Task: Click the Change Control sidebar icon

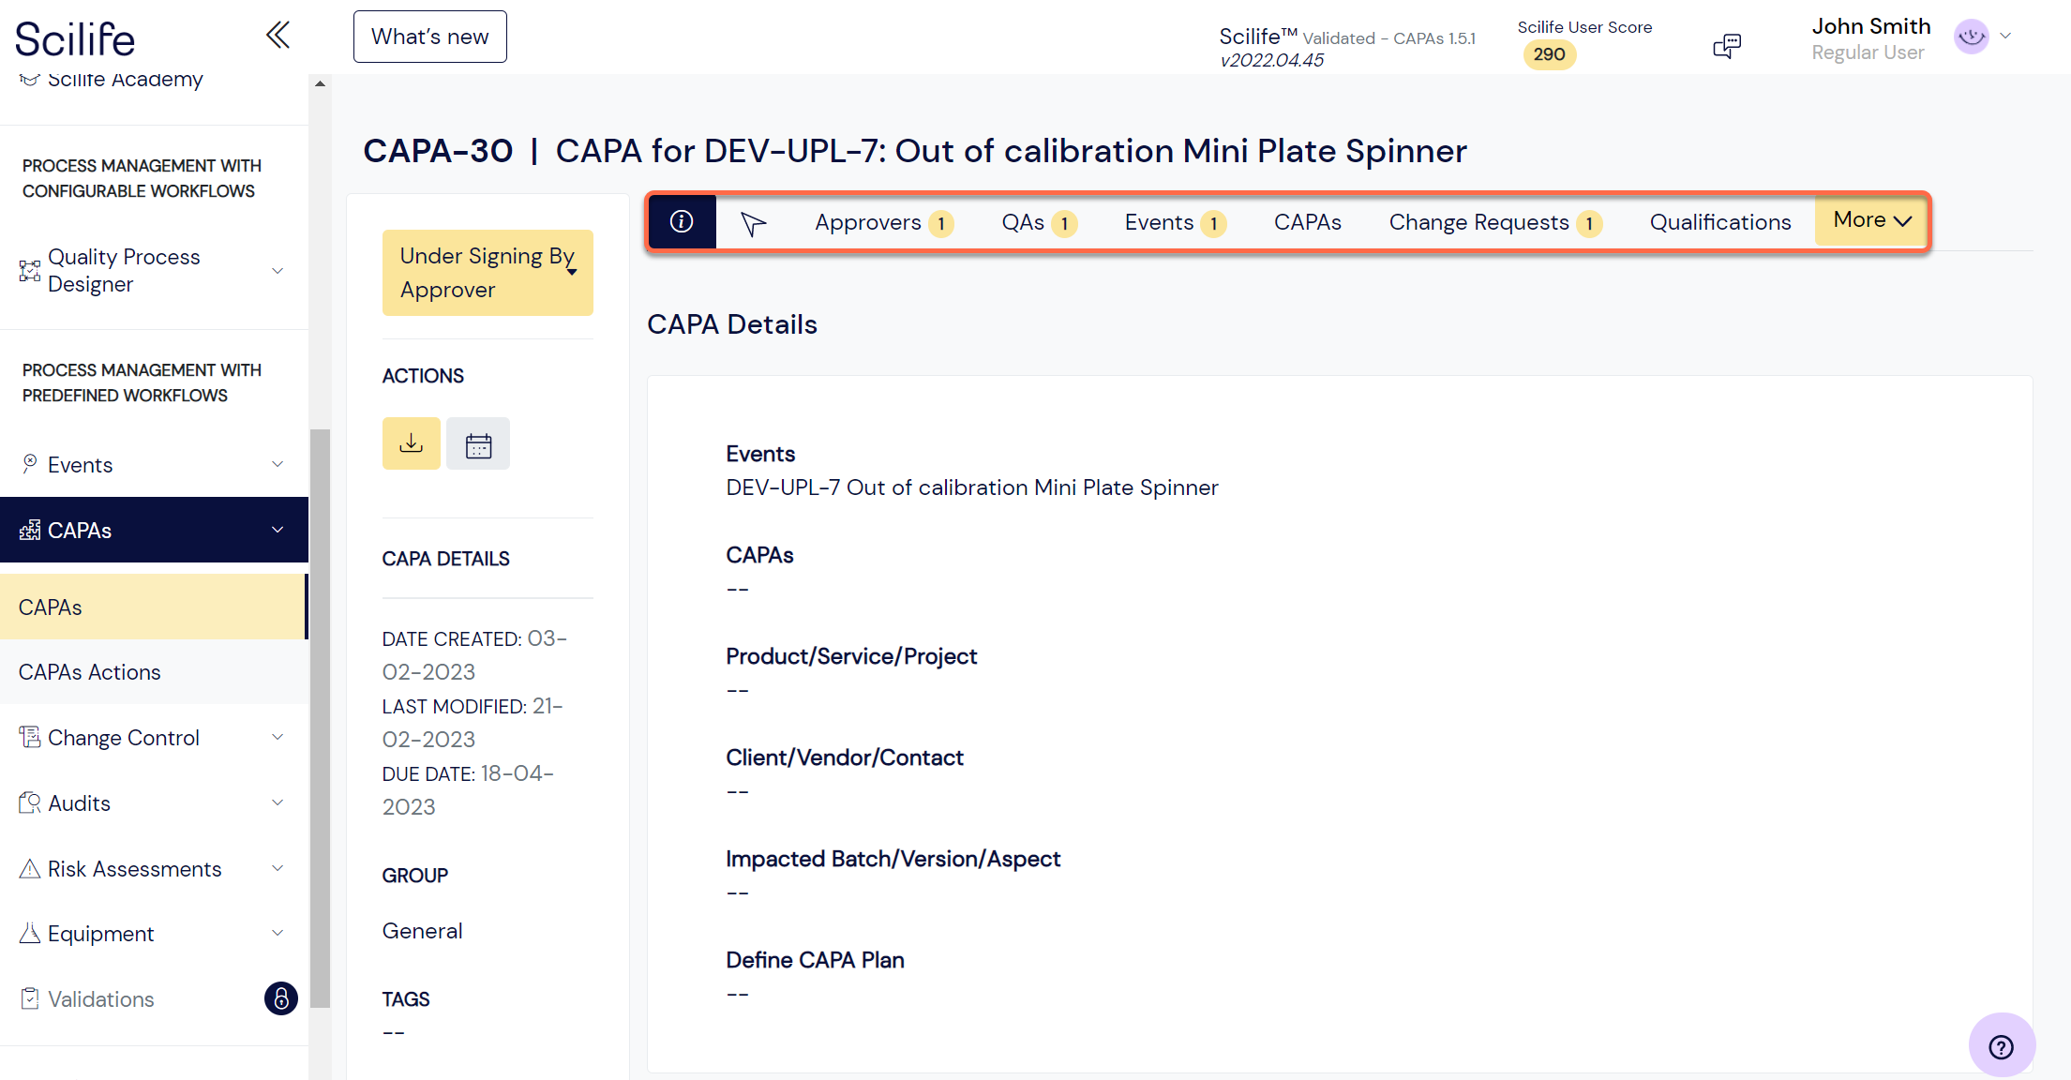Action: coord(30,737)
